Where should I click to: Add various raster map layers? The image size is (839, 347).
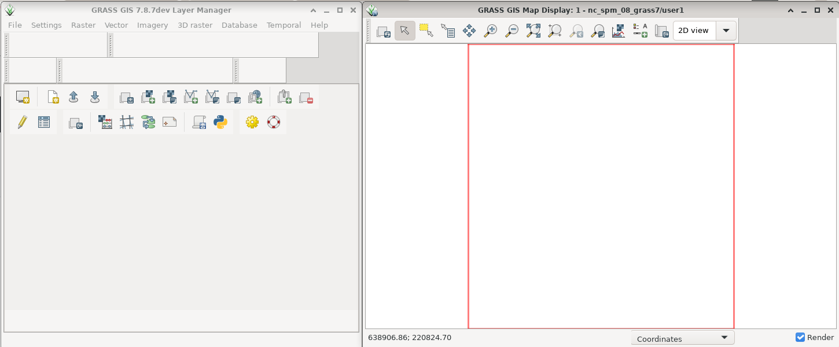[170, 97]
